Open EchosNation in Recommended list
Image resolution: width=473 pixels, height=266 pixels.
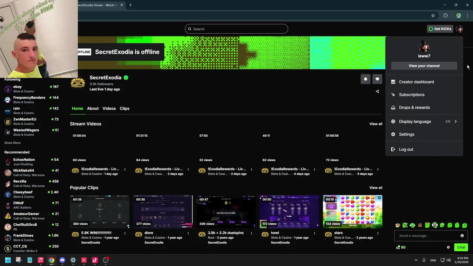[x=31, y=162]
